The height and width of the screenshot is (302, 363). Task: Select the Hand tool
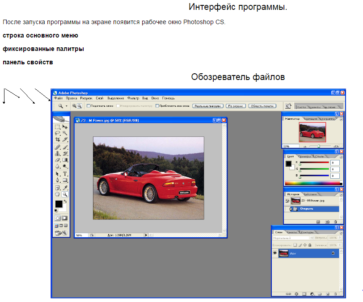pyautogui.click(x=57, y=194)
